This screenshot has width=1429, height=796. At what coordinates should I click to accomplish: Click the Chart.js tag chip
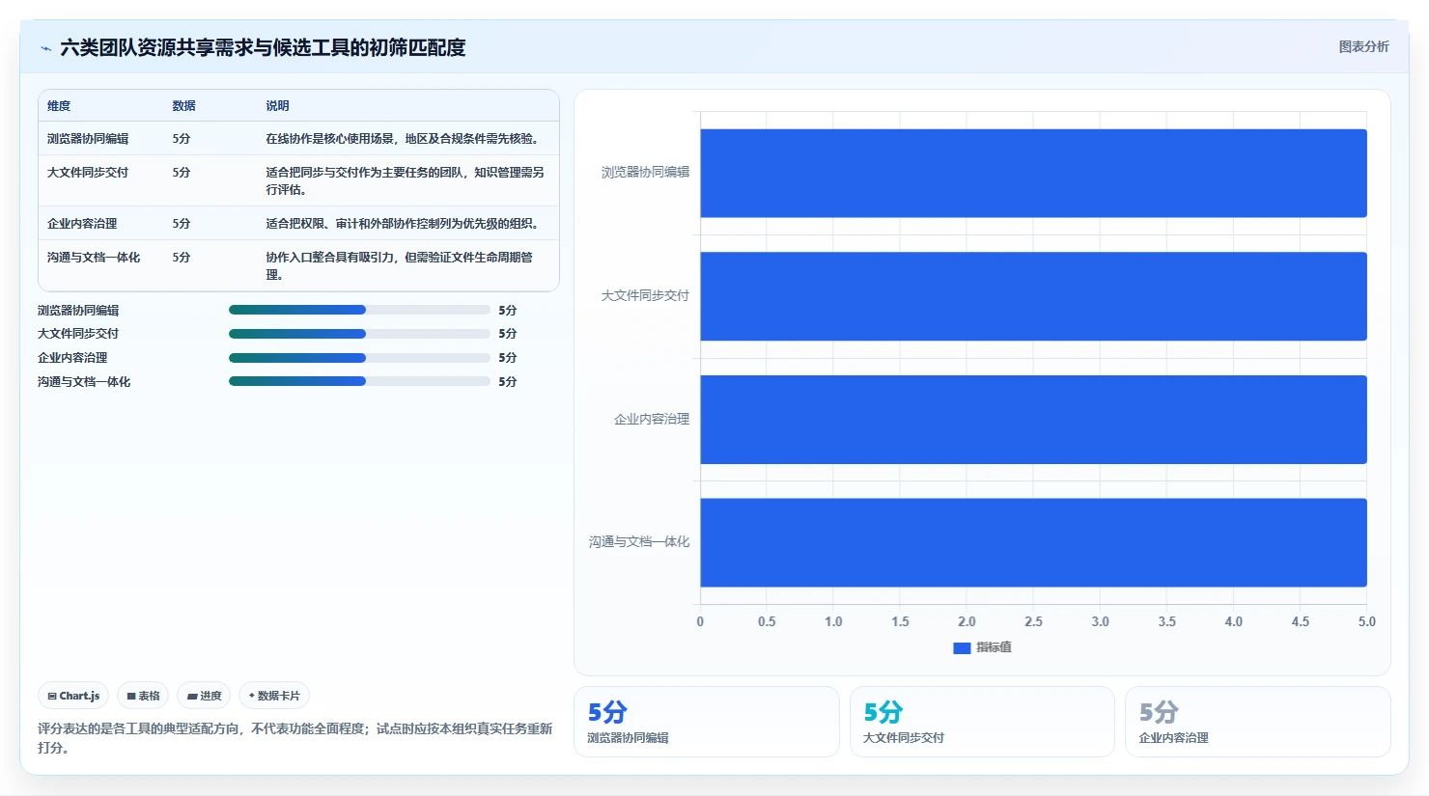click(x=73, y=696)
